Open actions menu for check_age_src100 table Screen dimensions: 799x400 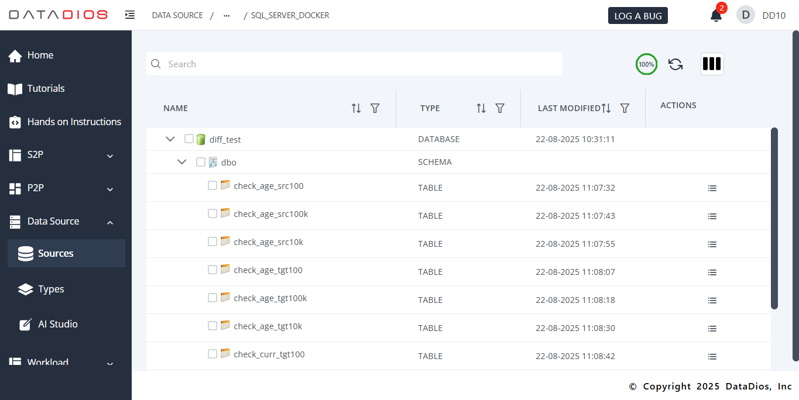point(712,188)
